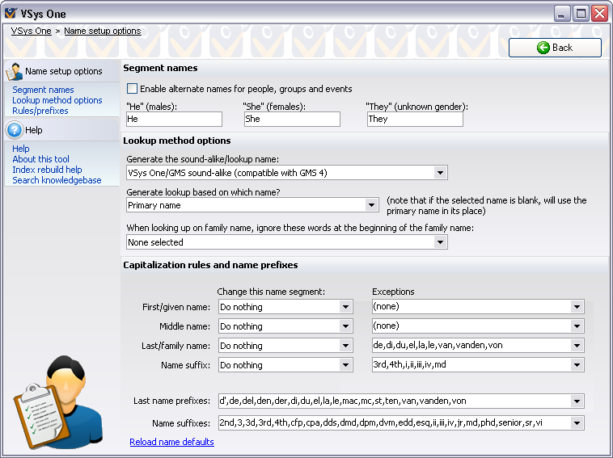
Task: Open First/given name Exceptions dropdown
Action: [x=577, y=306]
